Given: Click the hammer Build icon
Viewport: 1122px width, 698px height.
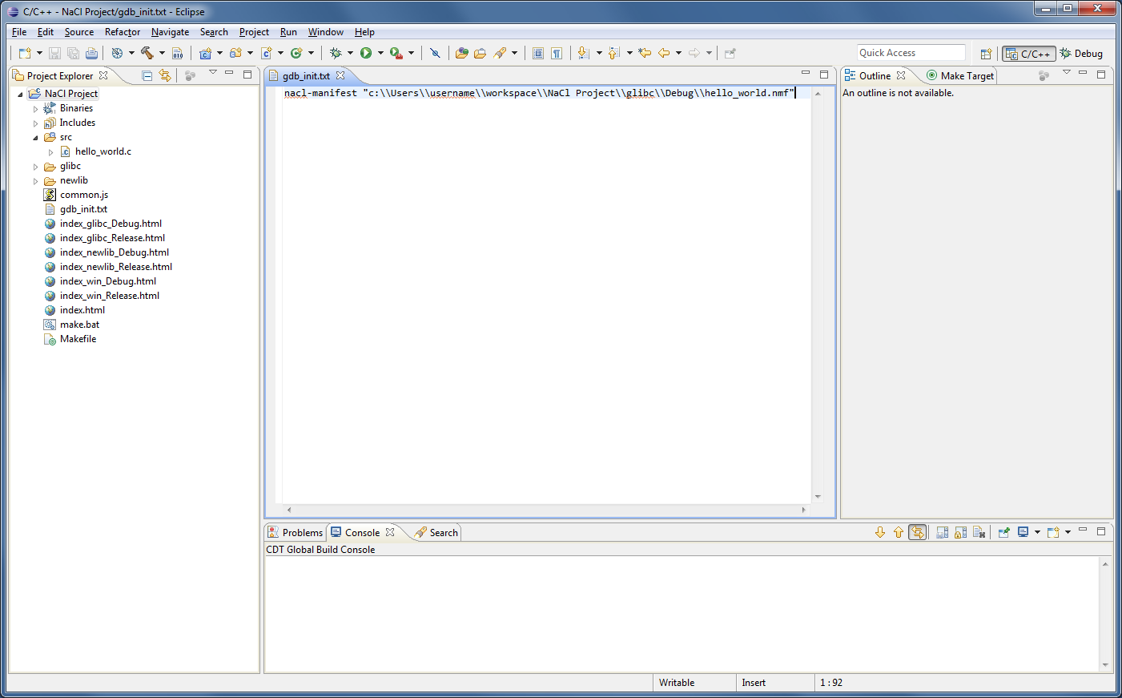Looking at the screenshot, I should click(147, 54).
